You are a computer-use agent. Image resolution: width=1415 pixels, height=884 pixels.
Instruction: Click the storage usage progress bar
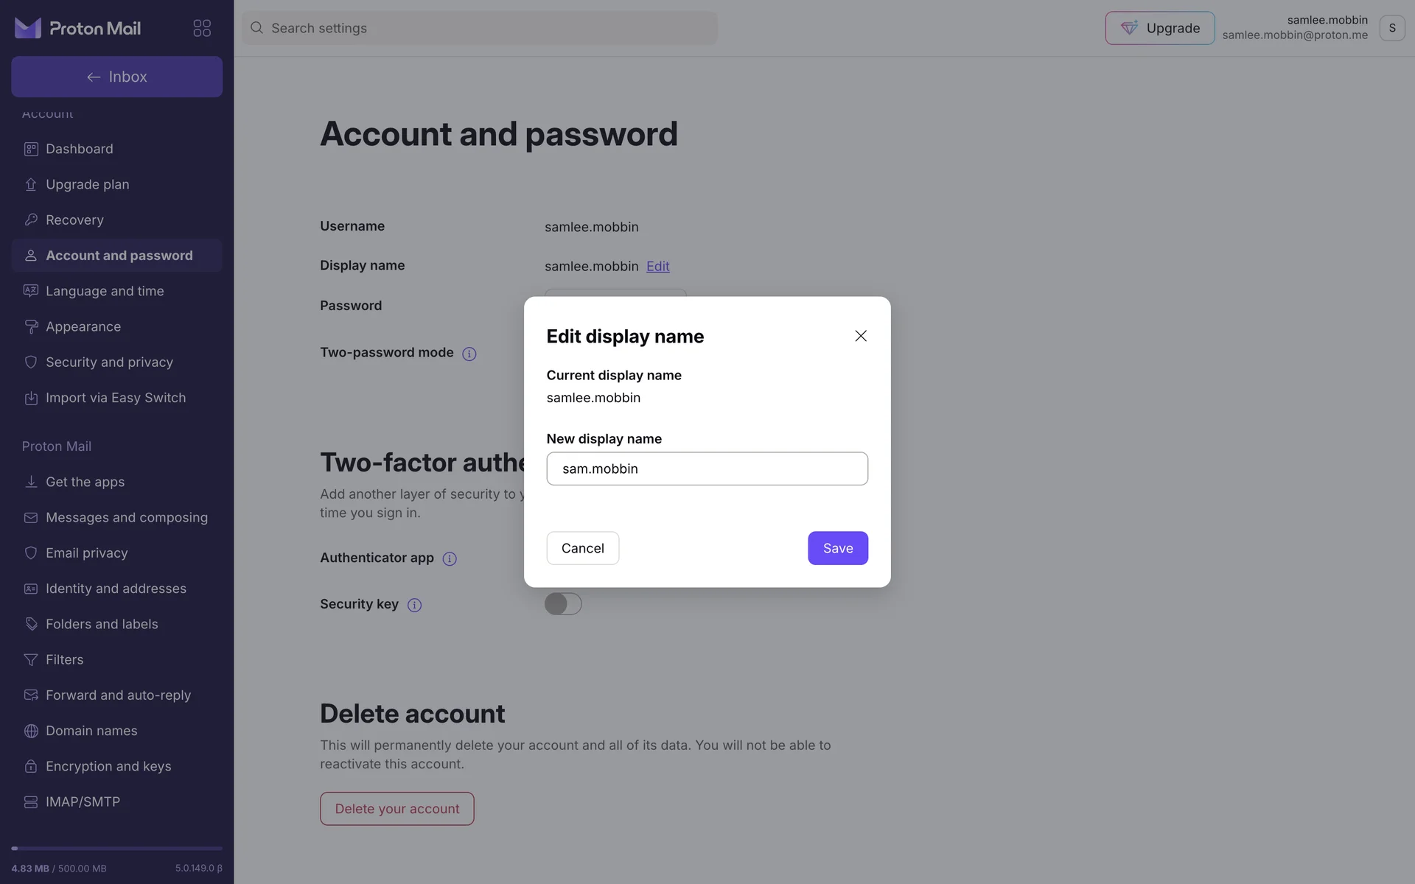(116, 849)
